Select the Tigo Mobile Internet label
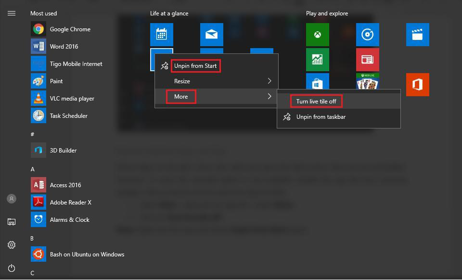This screenshot has width=462, height=280. click(x=76, y=64)
